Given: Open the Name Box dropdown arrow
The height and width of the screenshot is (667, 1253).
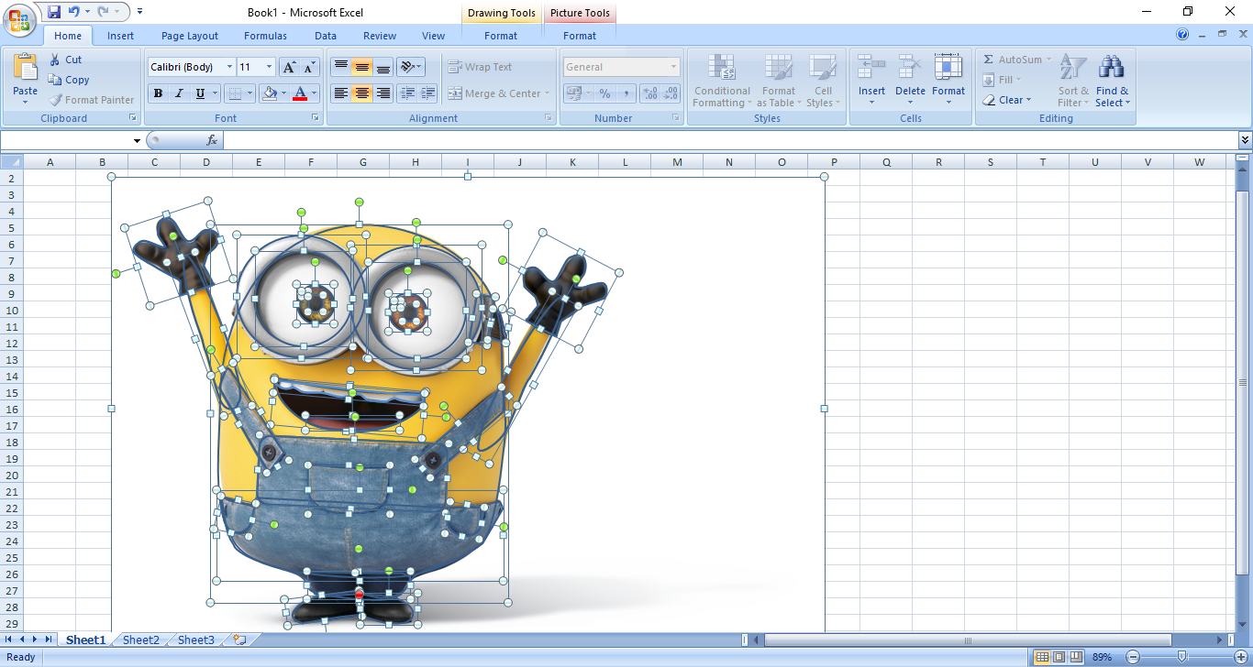Looking at the screenshot, I should (138, 140).
